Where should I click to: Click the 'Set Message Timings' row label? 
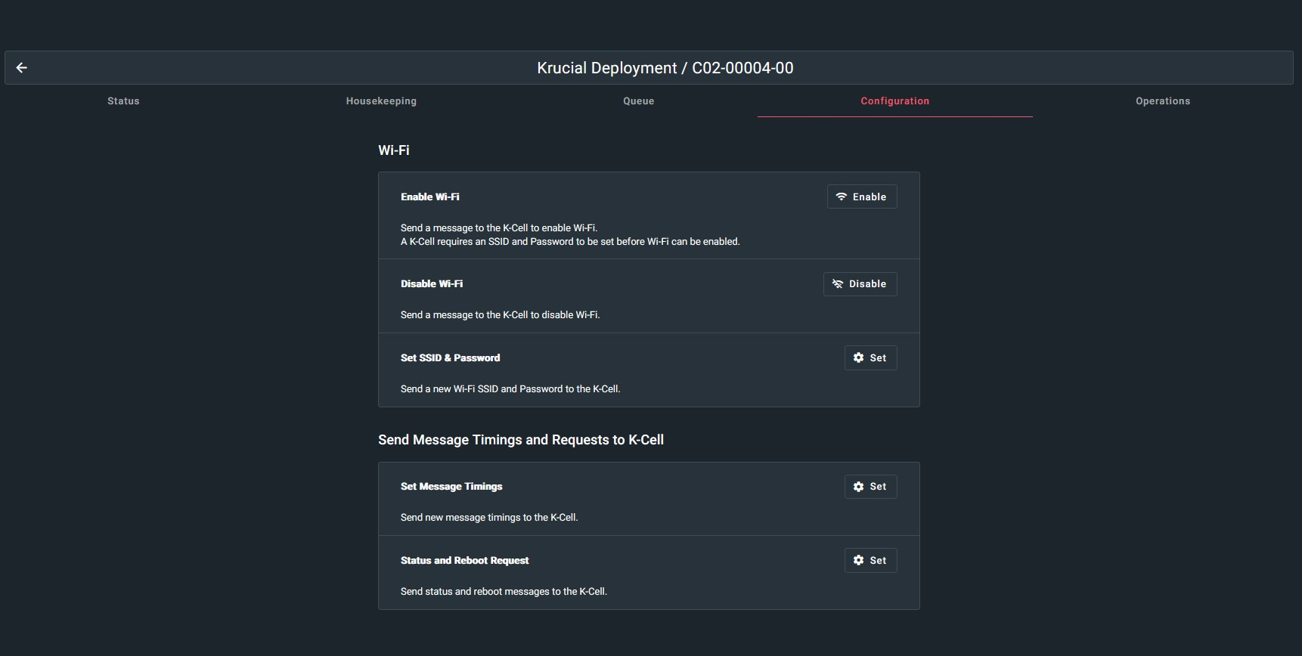tap(451, 487)
